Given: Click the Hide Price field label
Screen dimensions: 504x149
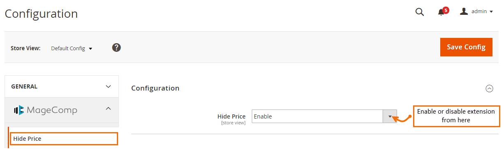Looking at the screenshot, I should click(x=231, y=116).
